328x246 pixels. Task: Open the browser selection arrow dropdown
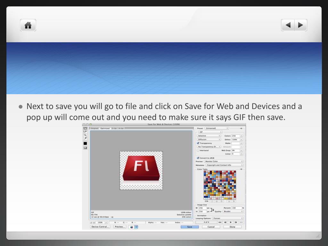point(136,227)
